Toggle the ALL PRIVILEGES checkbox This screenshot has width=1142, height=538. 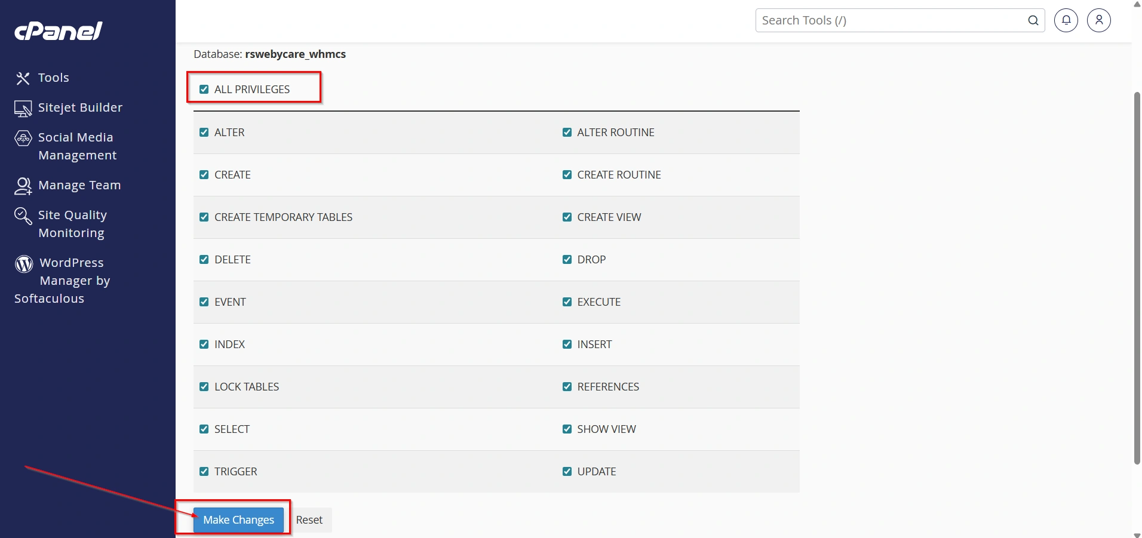coord(204,90)
